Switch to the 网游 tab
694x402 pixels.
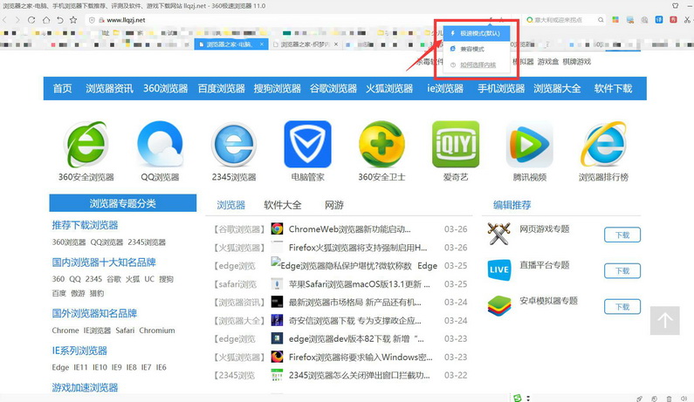point(333,206)
